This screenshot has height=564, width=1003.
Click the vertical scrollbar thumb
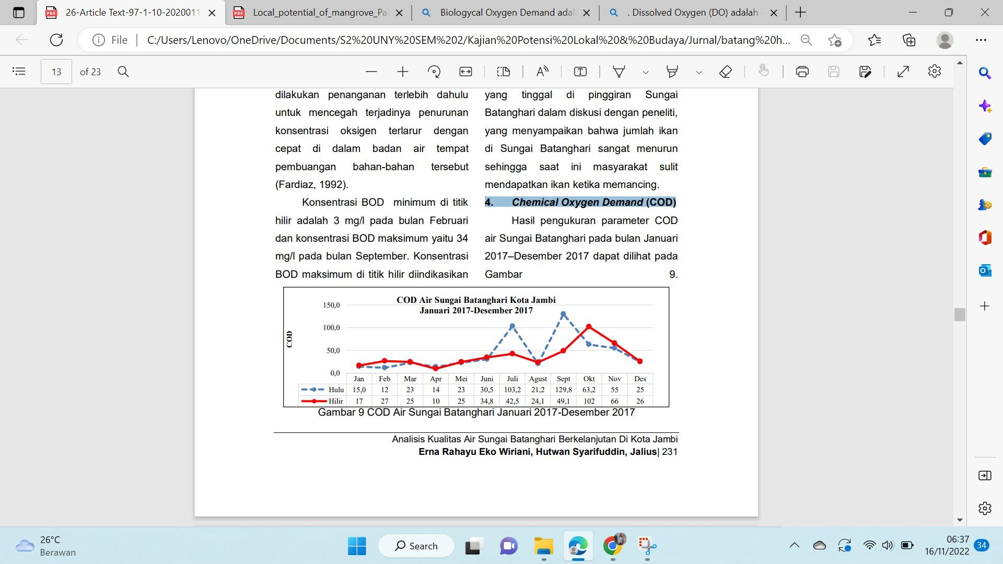click(960, 314)
